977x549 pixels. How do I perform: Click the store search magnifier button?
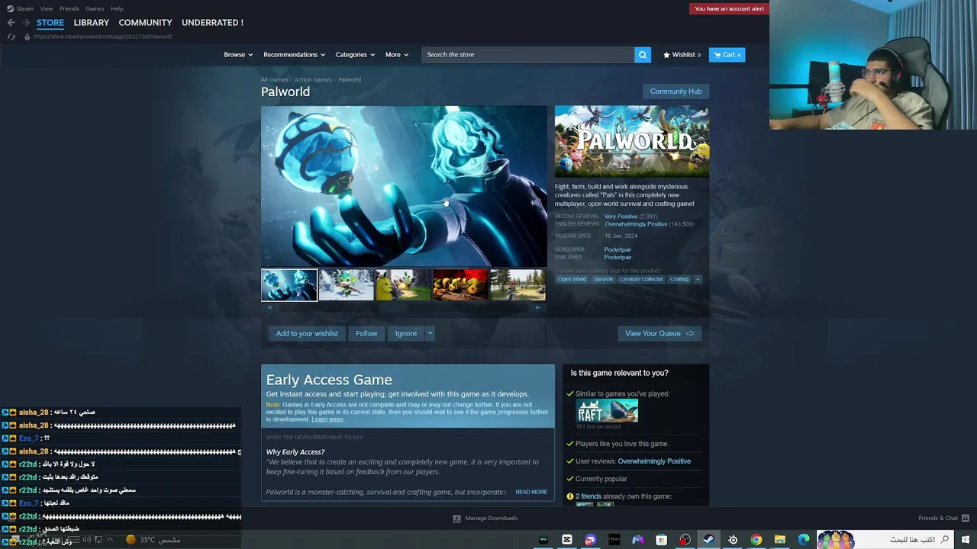(x=643, y=55)
